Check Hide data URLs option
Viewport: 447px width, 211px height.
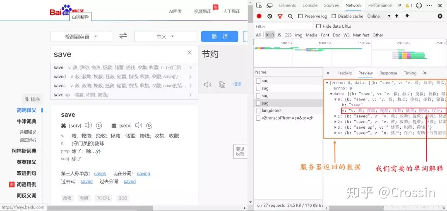point(319,26)
